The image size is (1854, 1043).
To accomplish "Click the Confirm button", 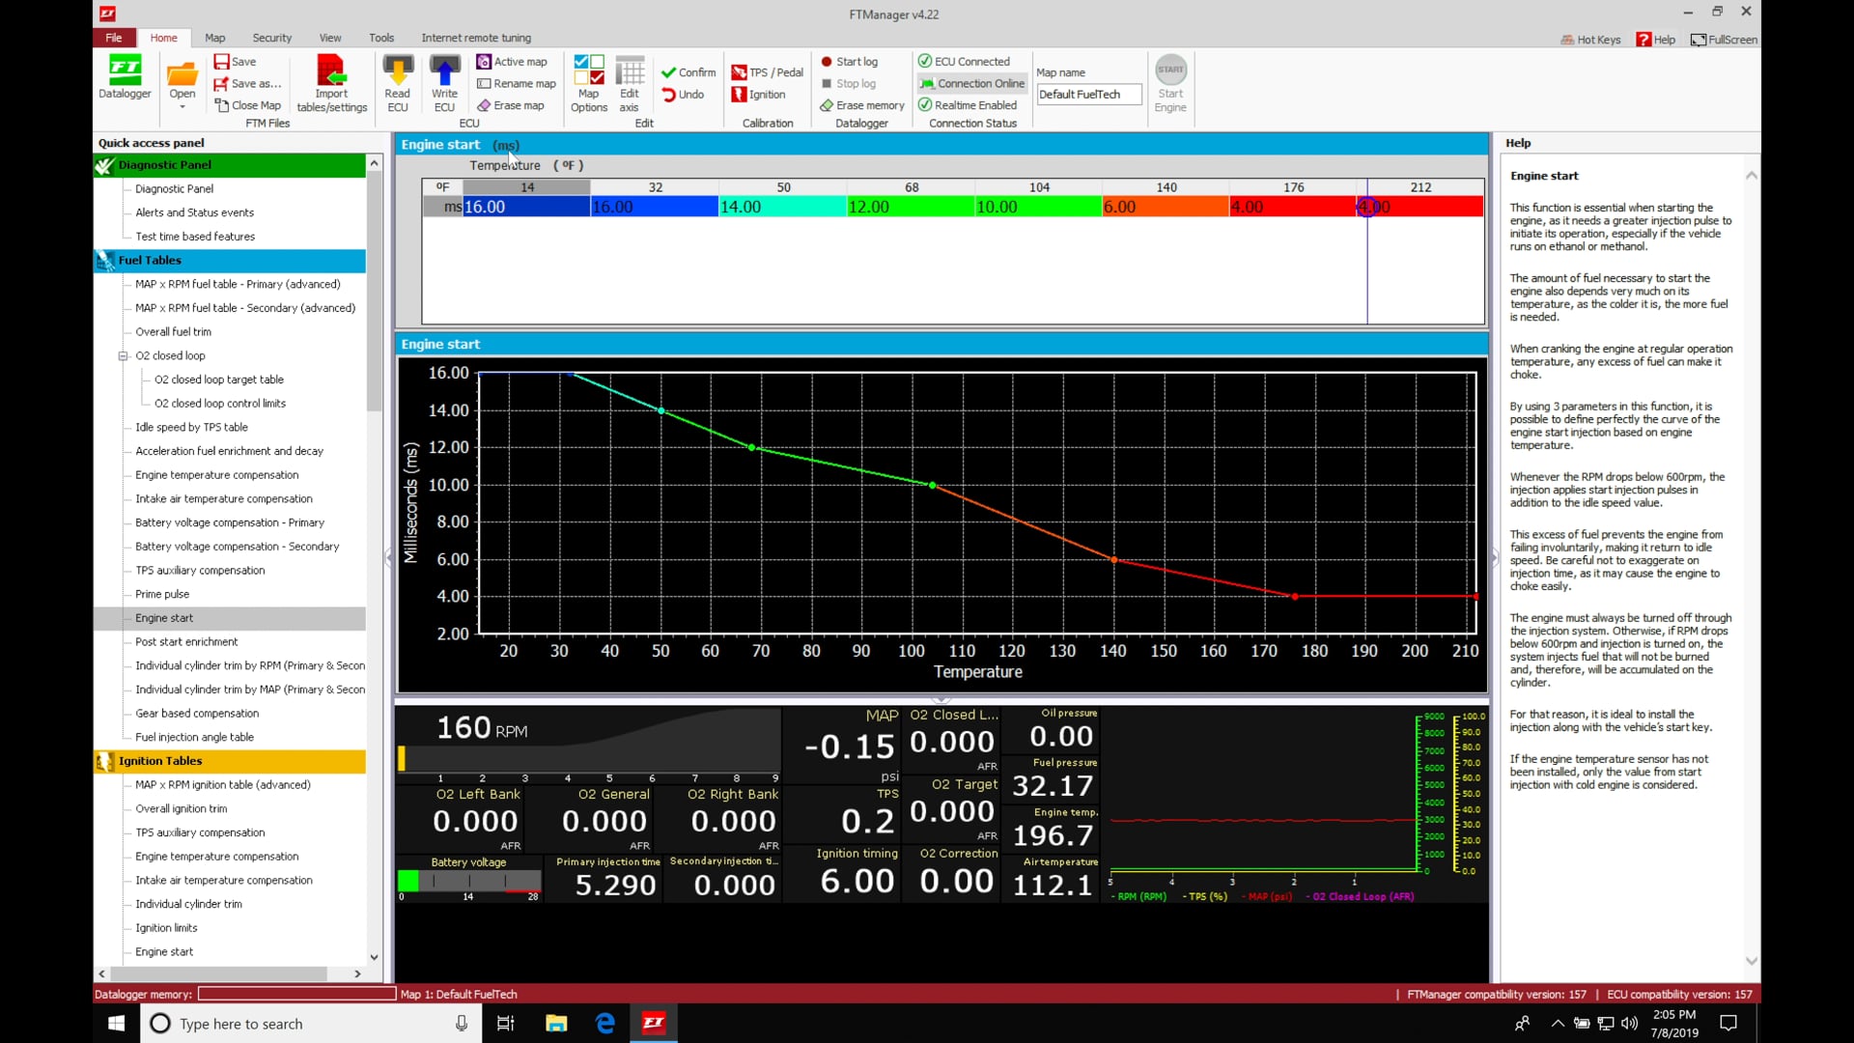I will [687, 71].
